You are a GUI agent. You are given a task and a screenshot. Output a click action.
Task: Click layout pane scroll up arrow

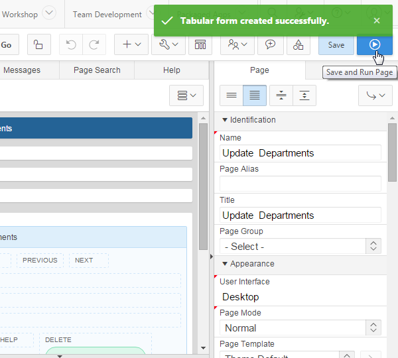pyautogui.click(x=203, y=118)
